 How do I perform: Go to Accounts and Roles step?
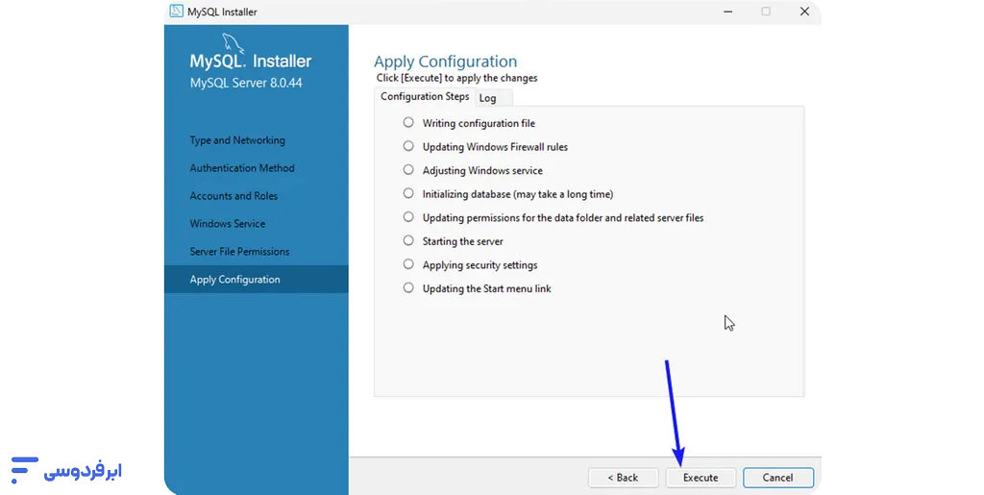point(234,196)
